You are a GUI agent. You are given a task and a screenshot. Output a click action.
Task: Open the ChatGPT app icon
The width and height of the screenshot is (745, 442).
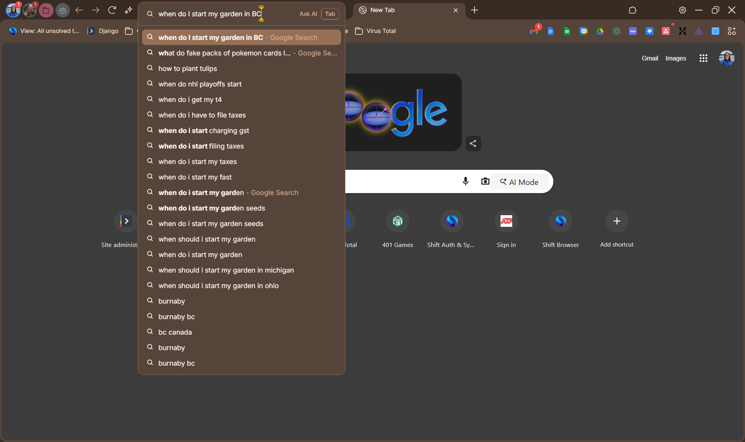[617, 31]
